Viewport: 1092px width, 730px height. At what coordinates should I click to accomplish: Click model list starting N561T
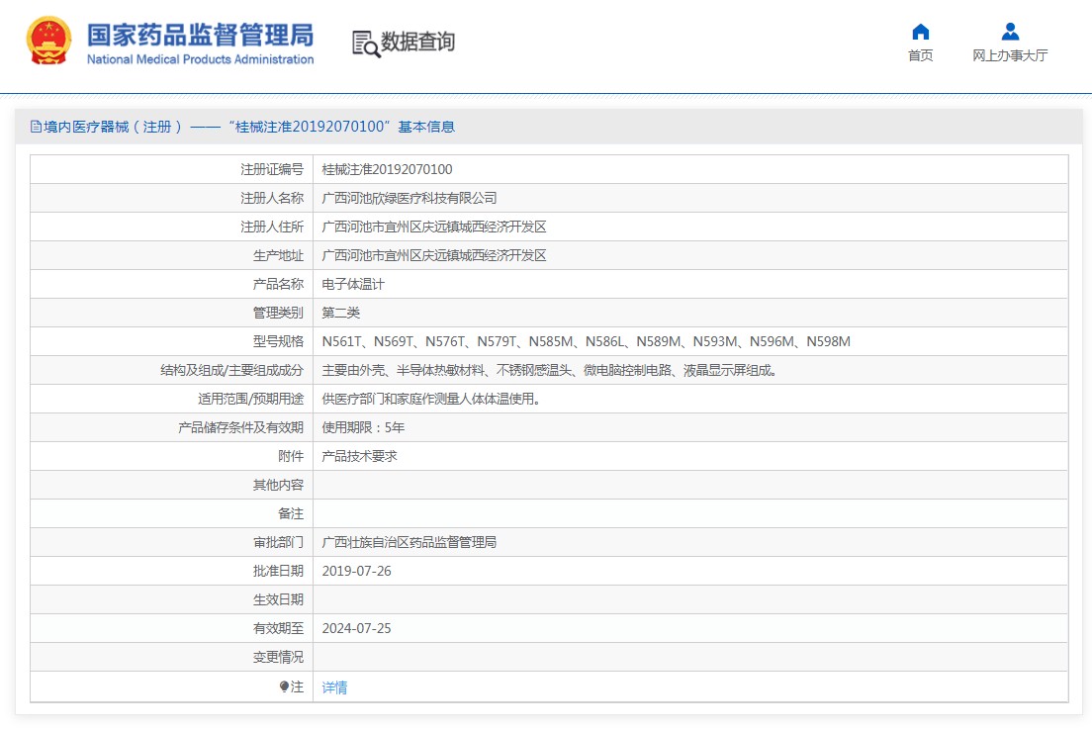pyautogui.click(x=586, y=341)
